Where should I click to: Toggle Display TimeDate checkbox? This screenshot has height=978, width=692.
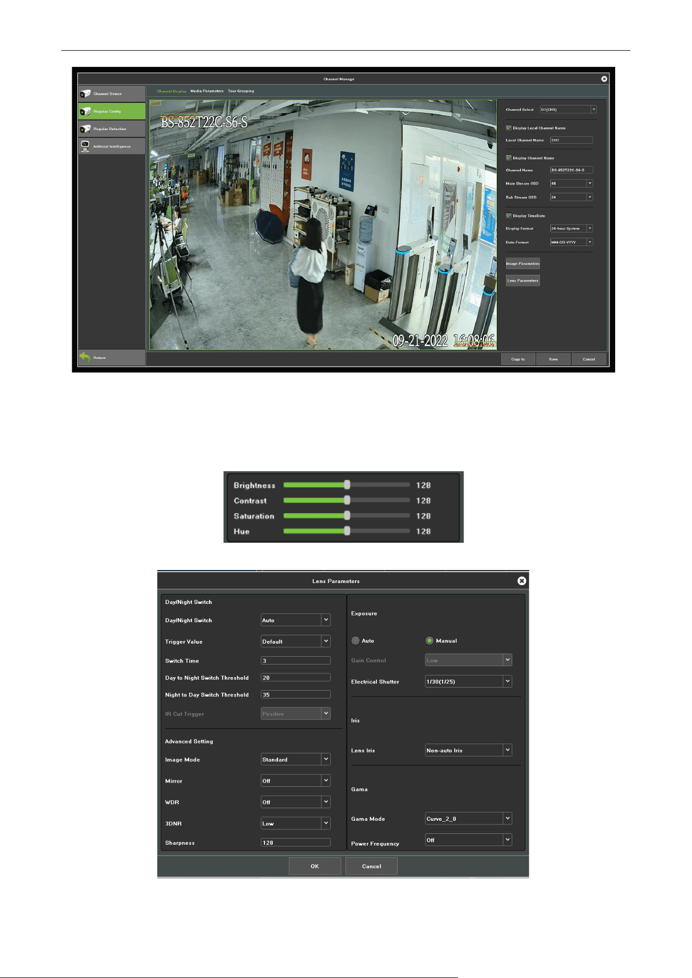[x=509, y=215]
